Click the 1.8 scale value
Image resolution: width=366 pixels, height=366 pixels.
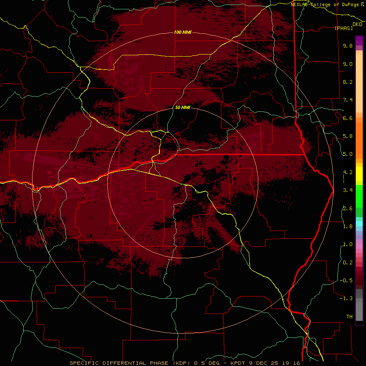348,227
